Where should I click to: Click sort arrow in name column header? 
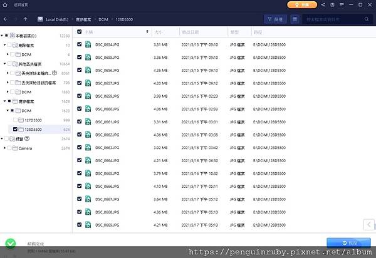point(147,31)
